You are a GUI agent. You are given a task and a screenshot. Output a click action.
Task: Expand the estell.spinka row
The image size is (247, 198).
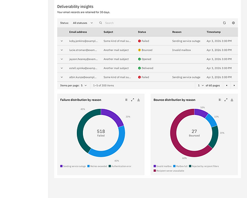pyautogui.click(x=62, y=68)
